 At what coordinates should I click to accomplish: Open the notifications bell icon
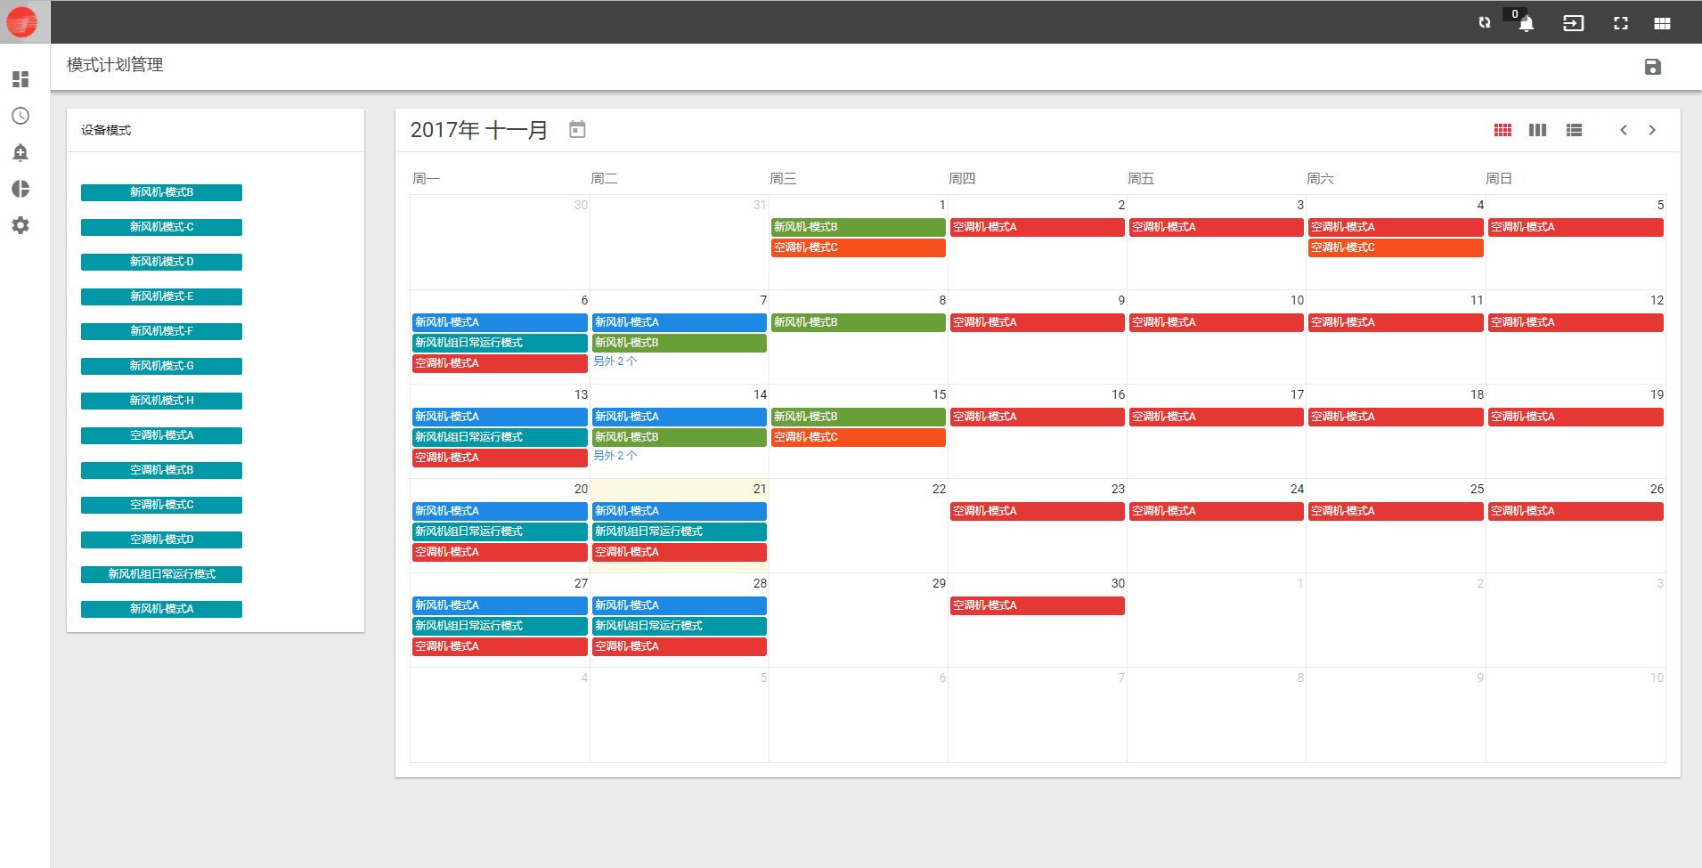pyautogui.click(x=1526, y=24)
